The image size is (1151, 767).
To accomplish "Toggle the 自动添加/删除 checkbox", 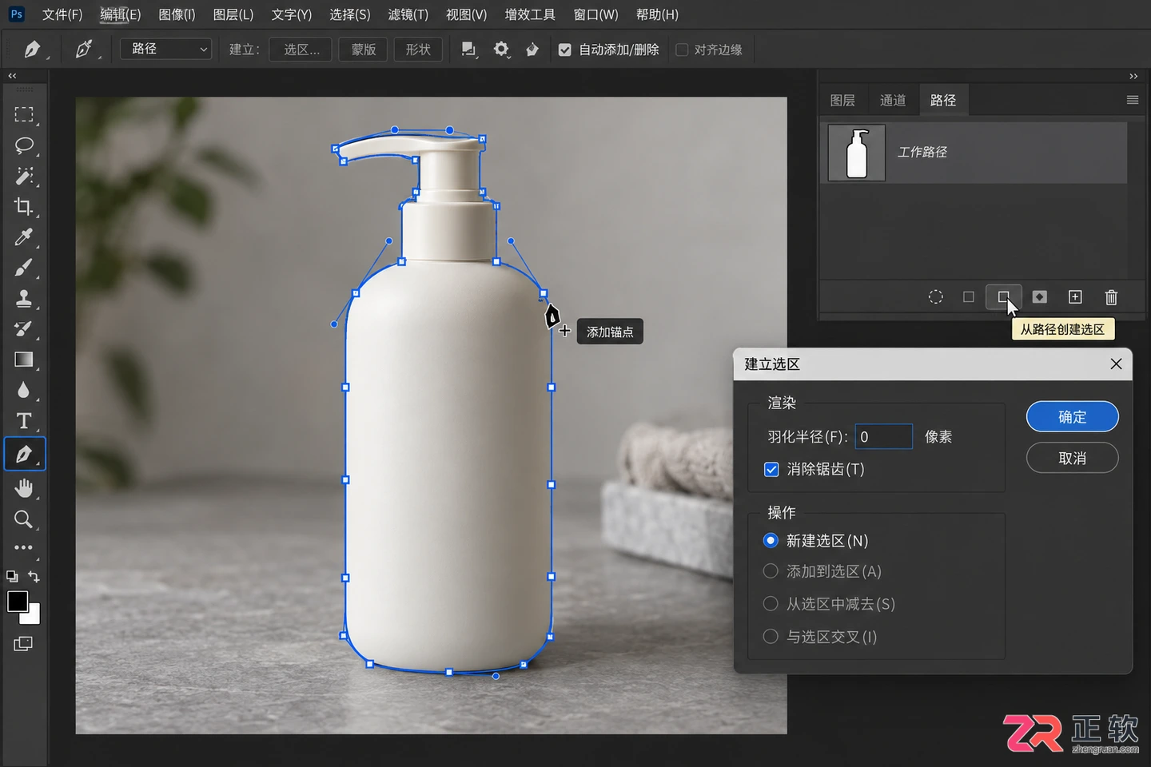I will [565, 50].
